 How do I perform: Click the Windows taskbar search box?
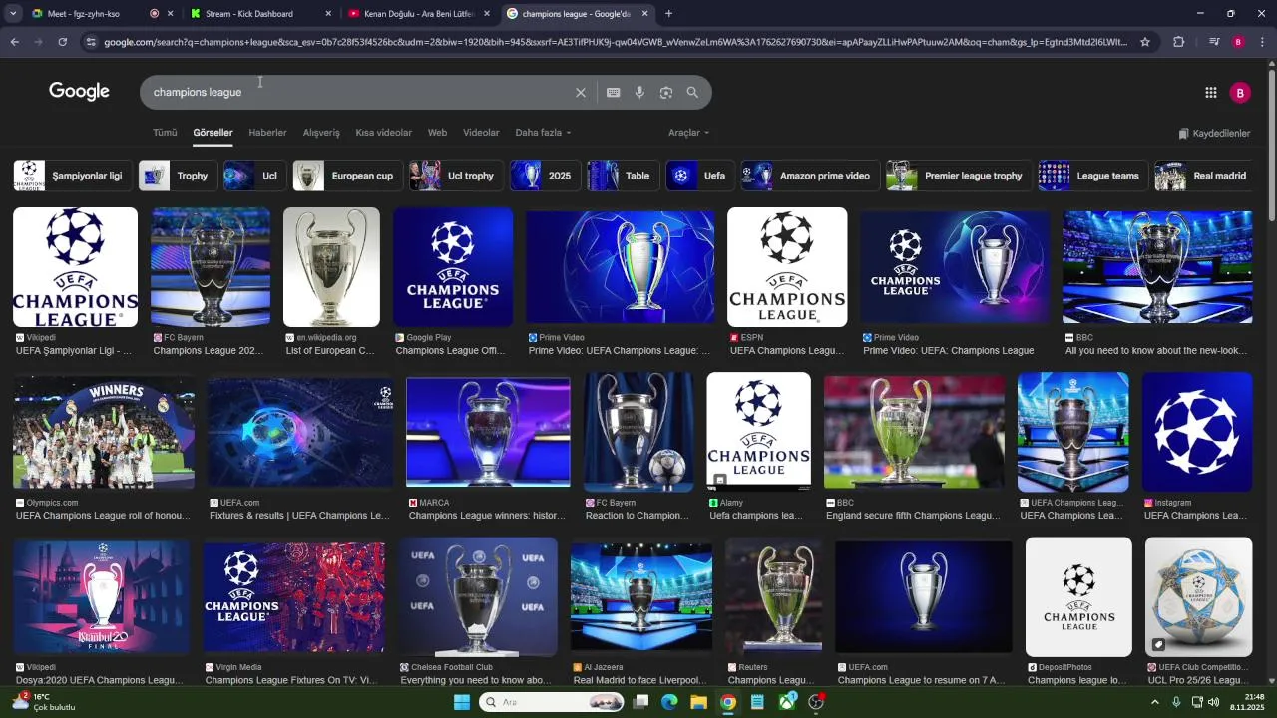tap(553, 702)
